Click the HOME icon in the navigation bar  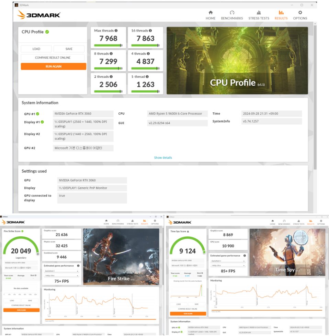(211, 13)
